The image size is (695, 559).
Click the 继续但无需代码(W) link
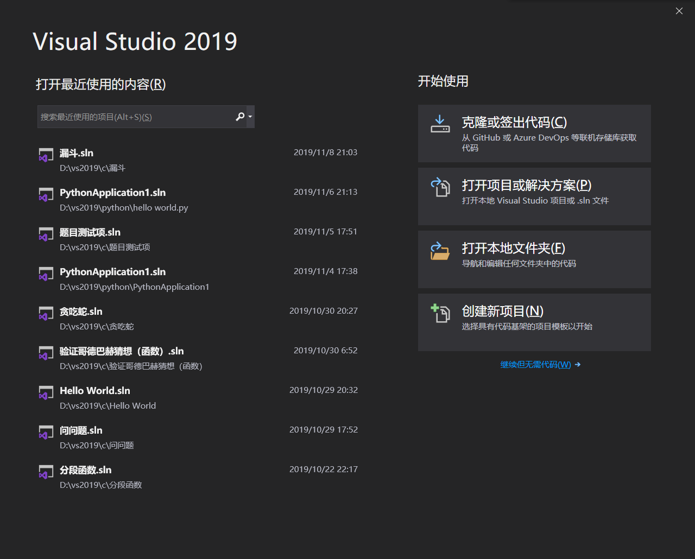536,365
